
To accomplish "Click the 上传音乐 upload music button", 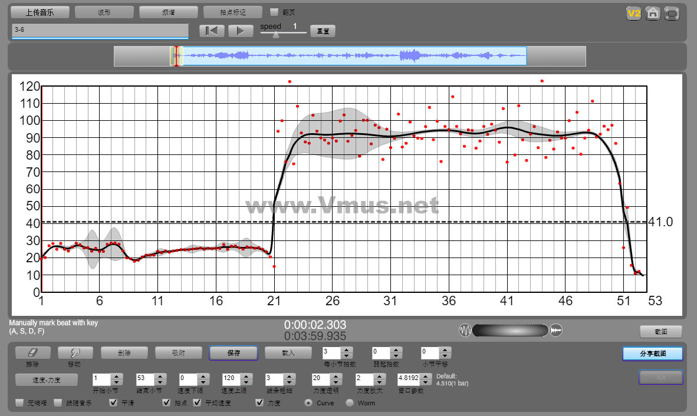I will point(40,12).
